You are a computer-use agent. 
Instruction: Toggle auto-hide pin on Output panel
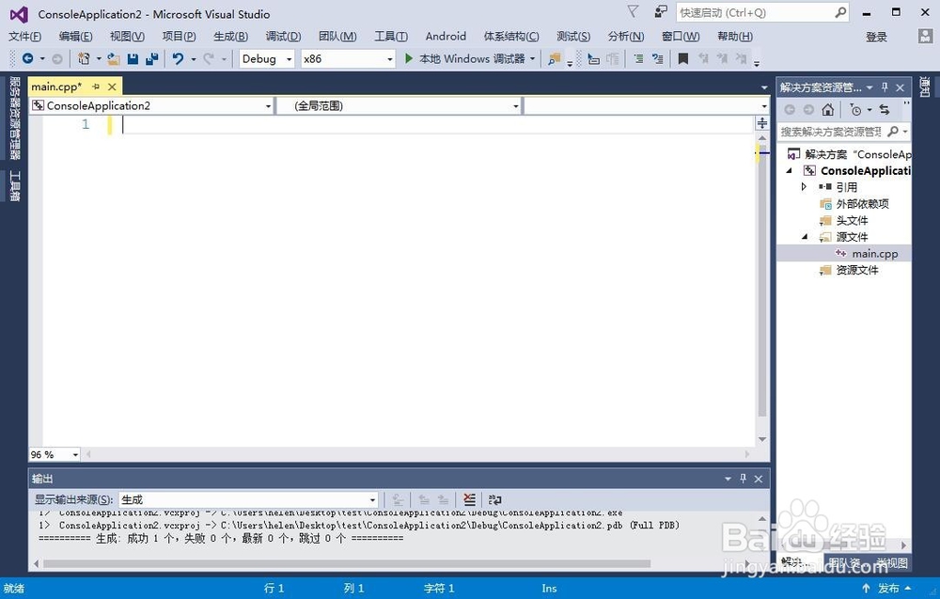(x=744, y=479)
